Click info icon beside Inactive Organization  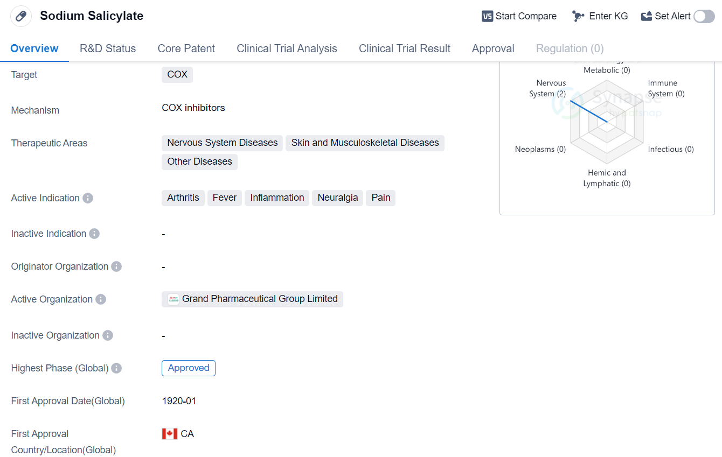click(x=108, y=335)
